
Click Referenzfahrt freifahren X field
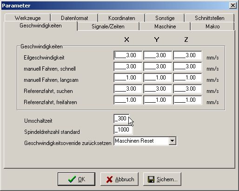[x=128, y=100]
